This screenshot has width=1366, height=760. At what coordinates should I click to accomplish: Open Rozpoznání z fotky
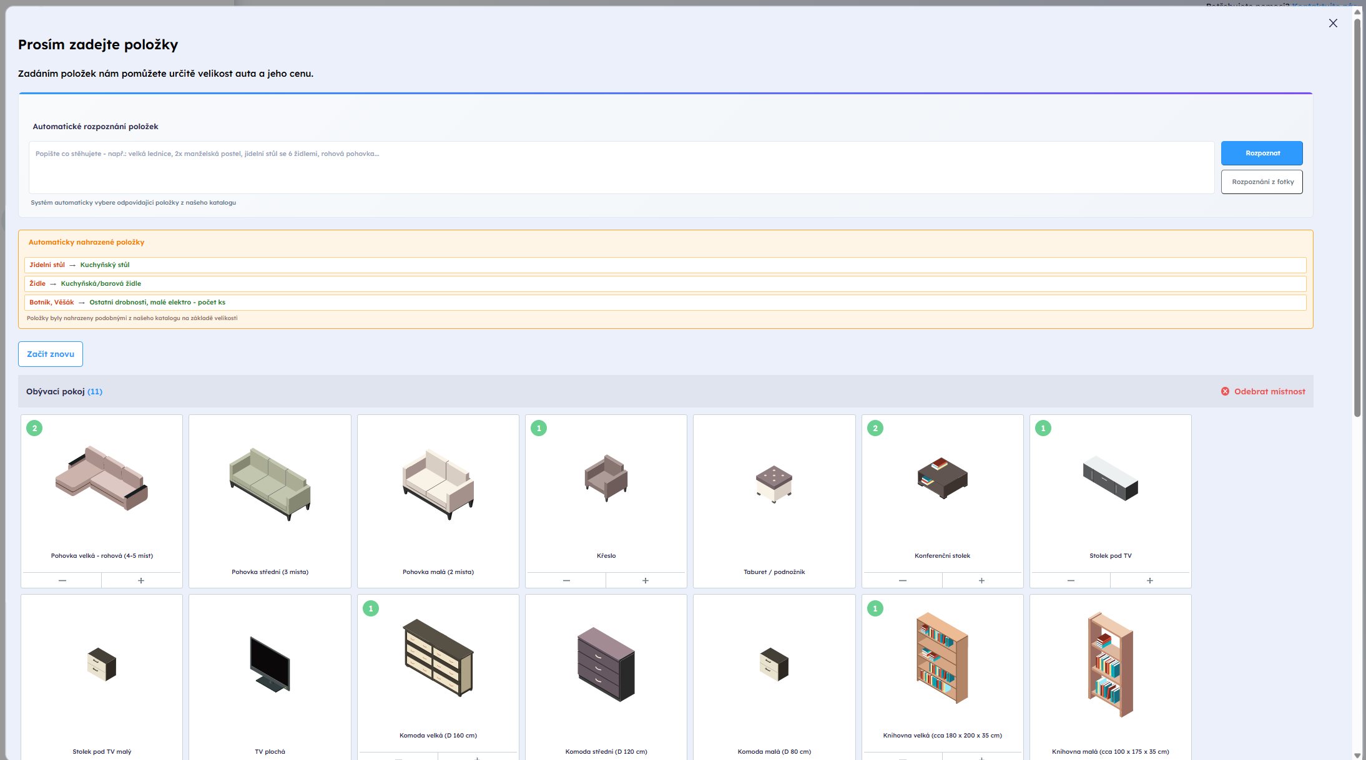coord(1262,182)
